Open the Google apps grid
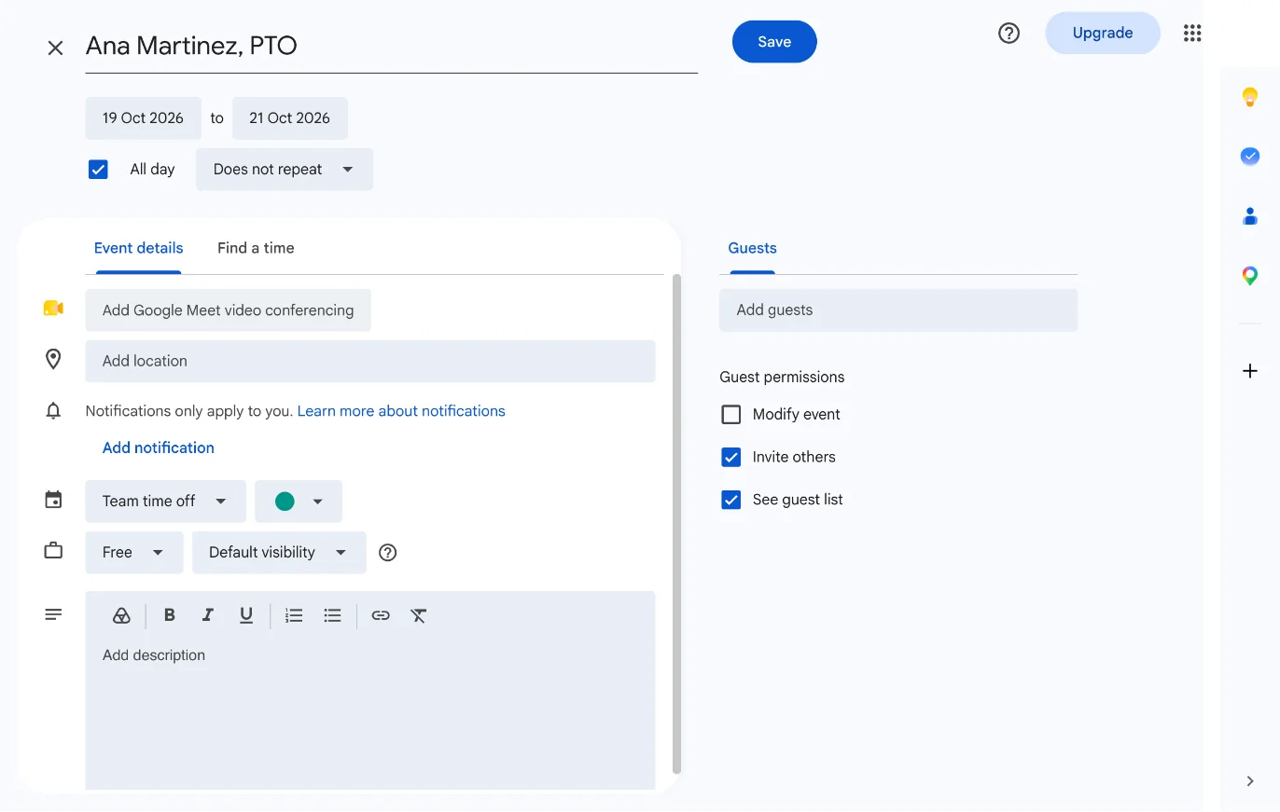Screen dimensions: 1280x812 pos(1191,33)
